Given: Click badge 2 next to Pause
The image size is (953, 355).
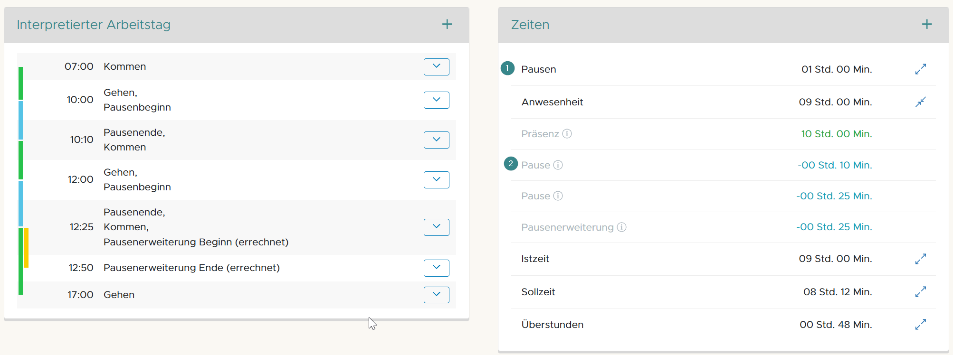Looking at the screenshot, I should pos(510,163).
